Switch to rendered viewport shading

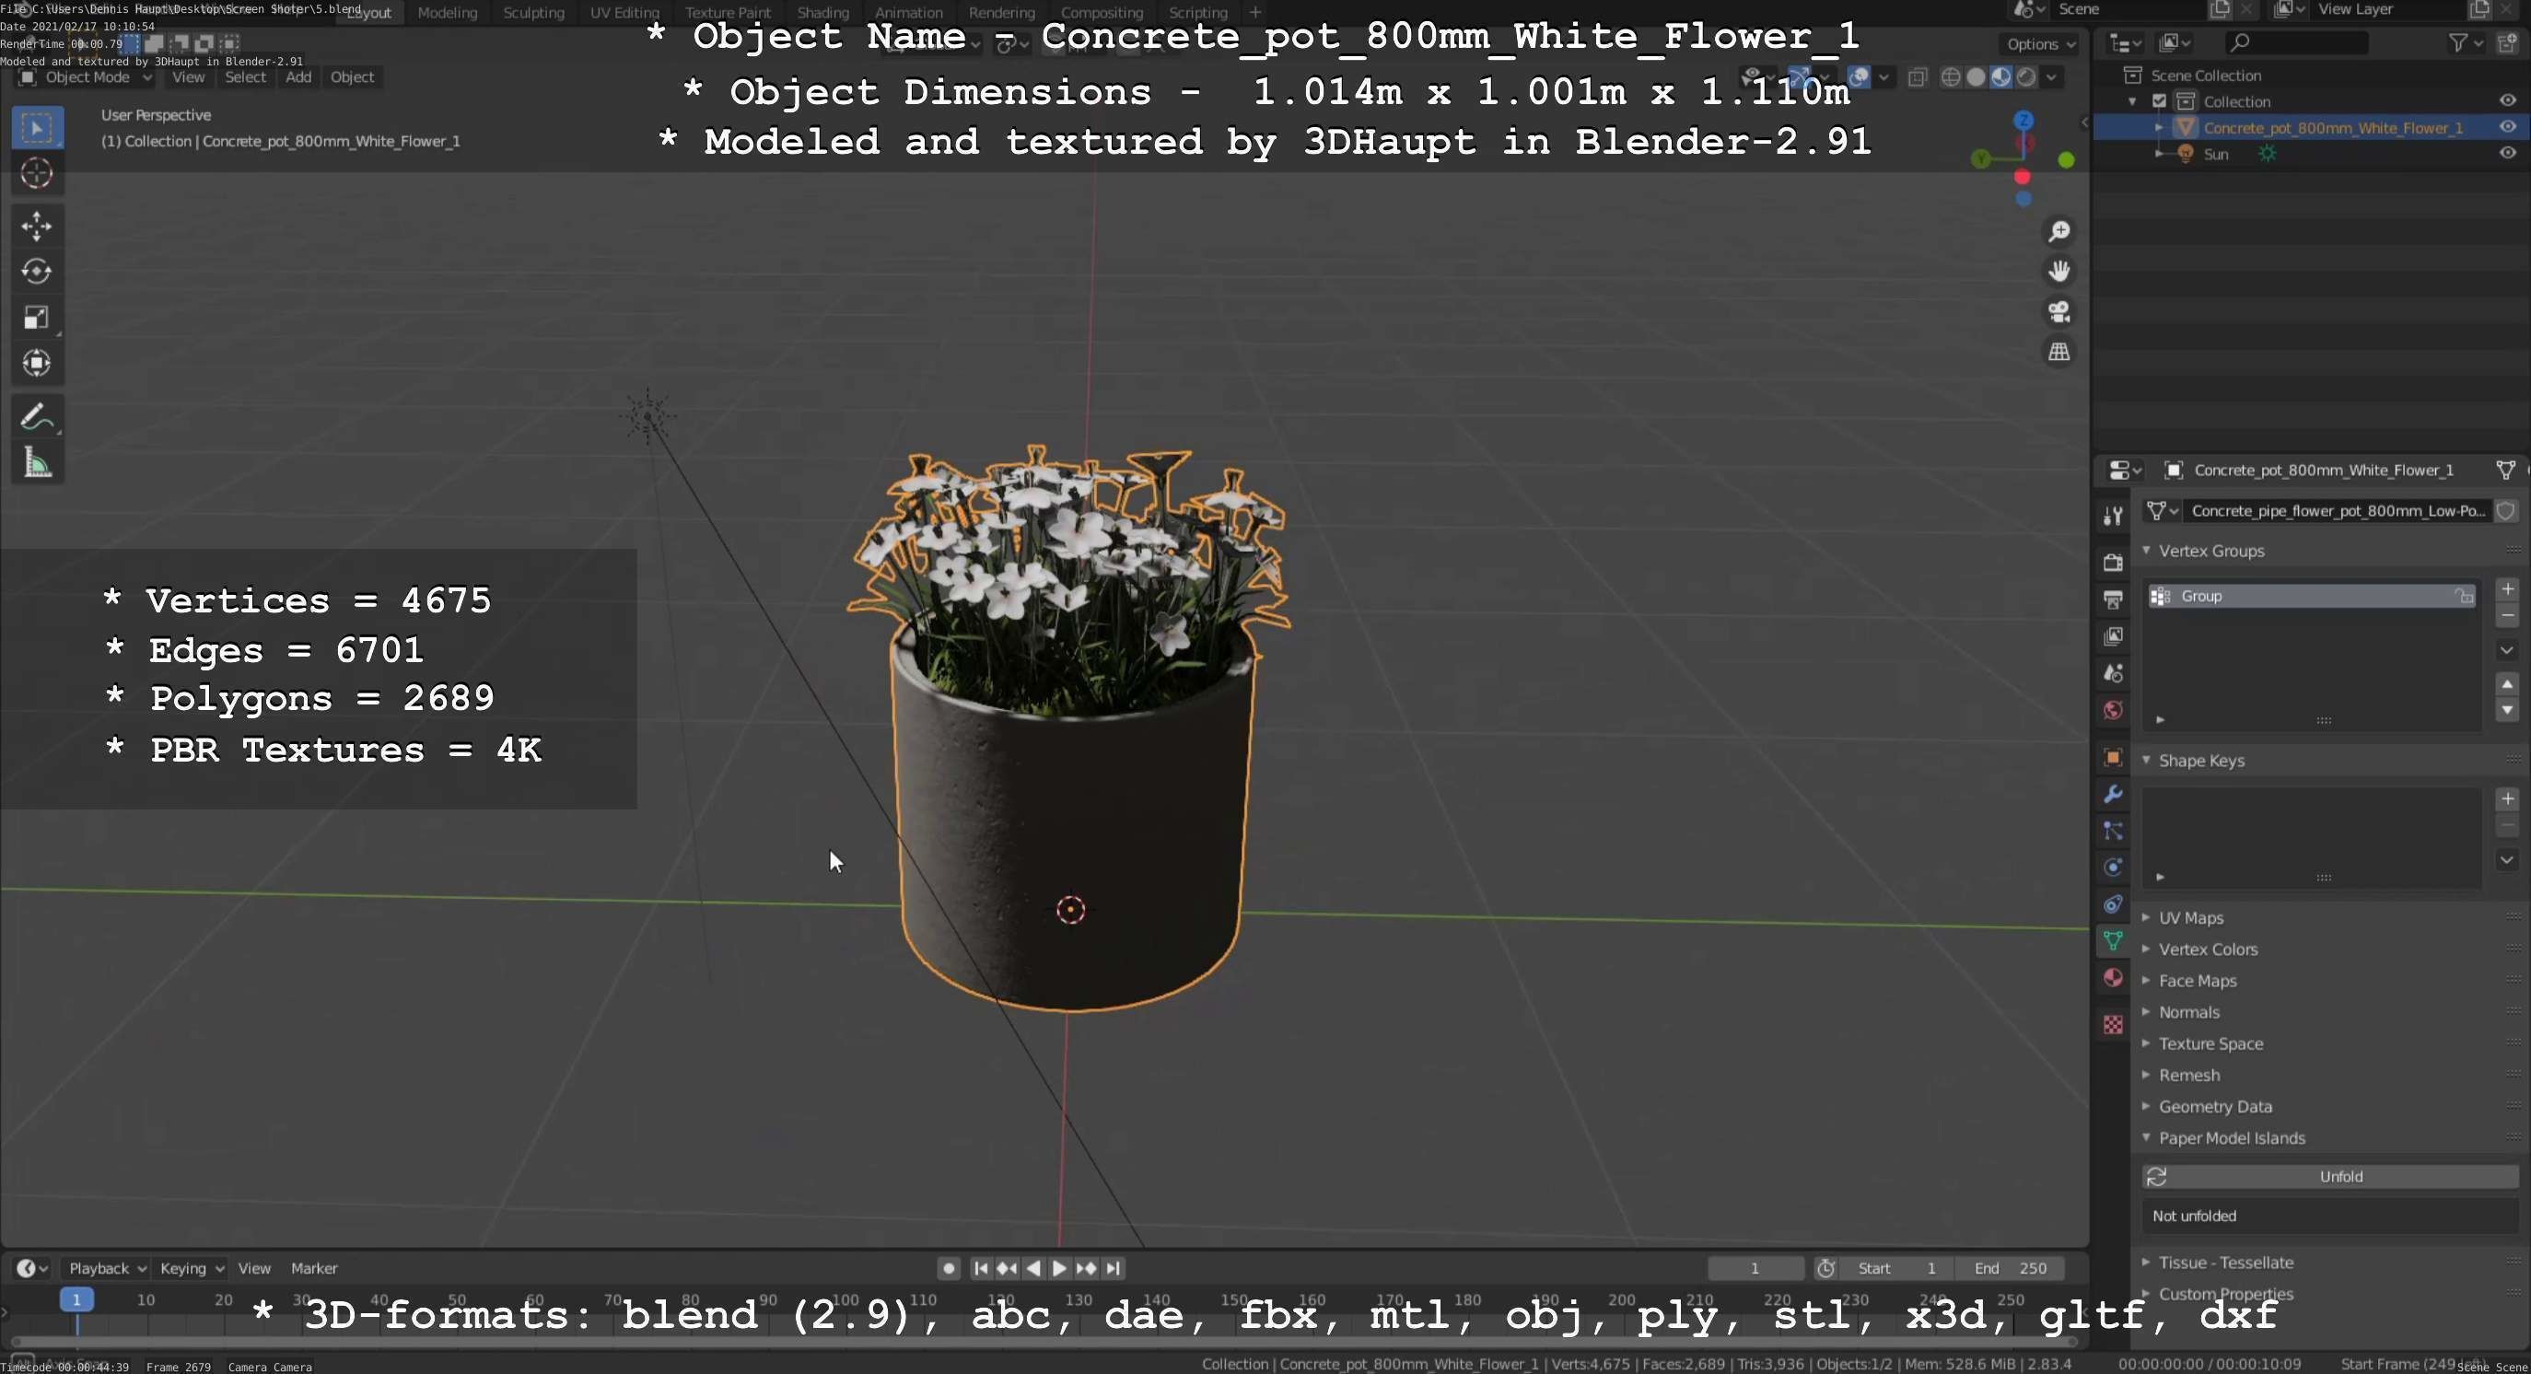click(2026, 77)
